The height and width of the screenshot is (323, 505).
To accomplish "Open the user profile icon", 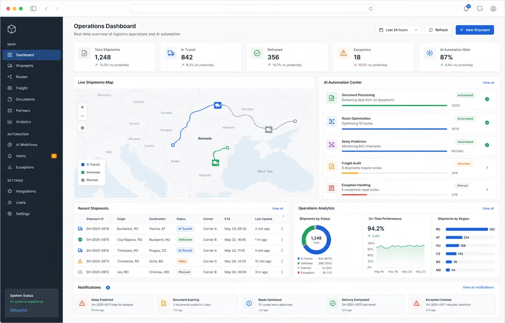I will coord(493,8).
